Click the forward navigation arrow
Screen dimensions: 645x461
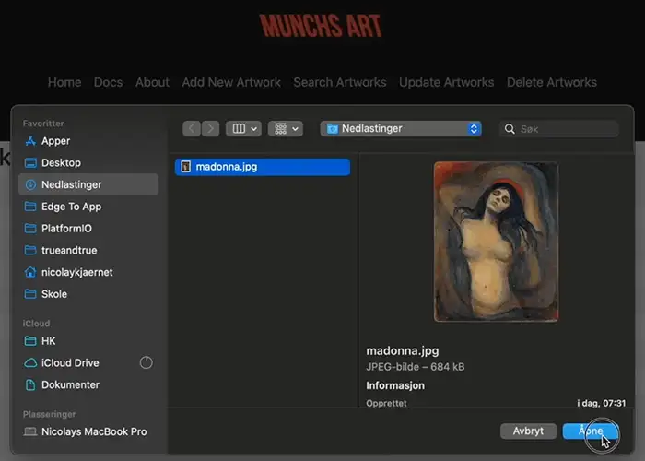pos(212,129)
